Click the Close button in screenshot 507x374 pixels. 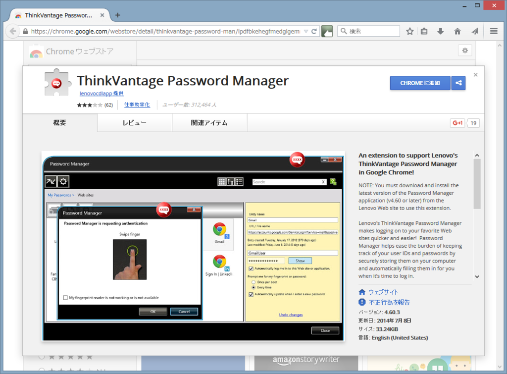click(x=325, y=330)
